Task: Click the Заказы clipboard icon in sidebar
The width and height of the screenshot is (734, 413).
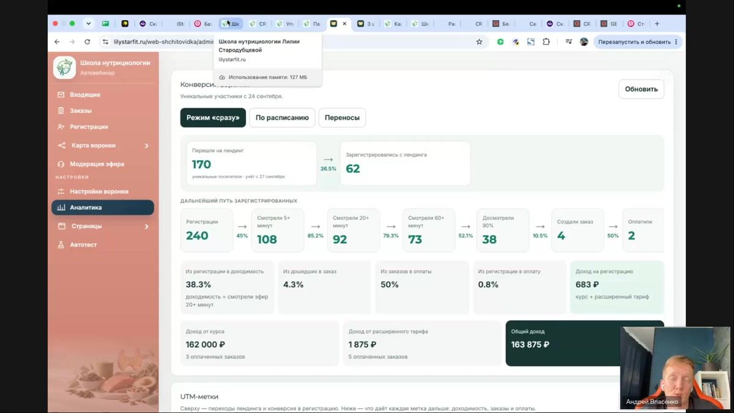Action: point(61,111)
